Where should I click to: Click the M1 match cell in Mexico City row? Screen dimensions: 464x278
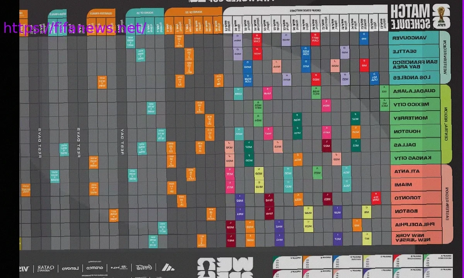(384, 104)
